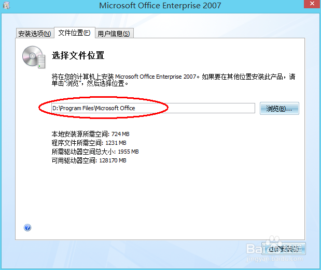Click the D:\Program Files\Microsoft Office path text
This screenshot has height=270, width=321.
94,108
